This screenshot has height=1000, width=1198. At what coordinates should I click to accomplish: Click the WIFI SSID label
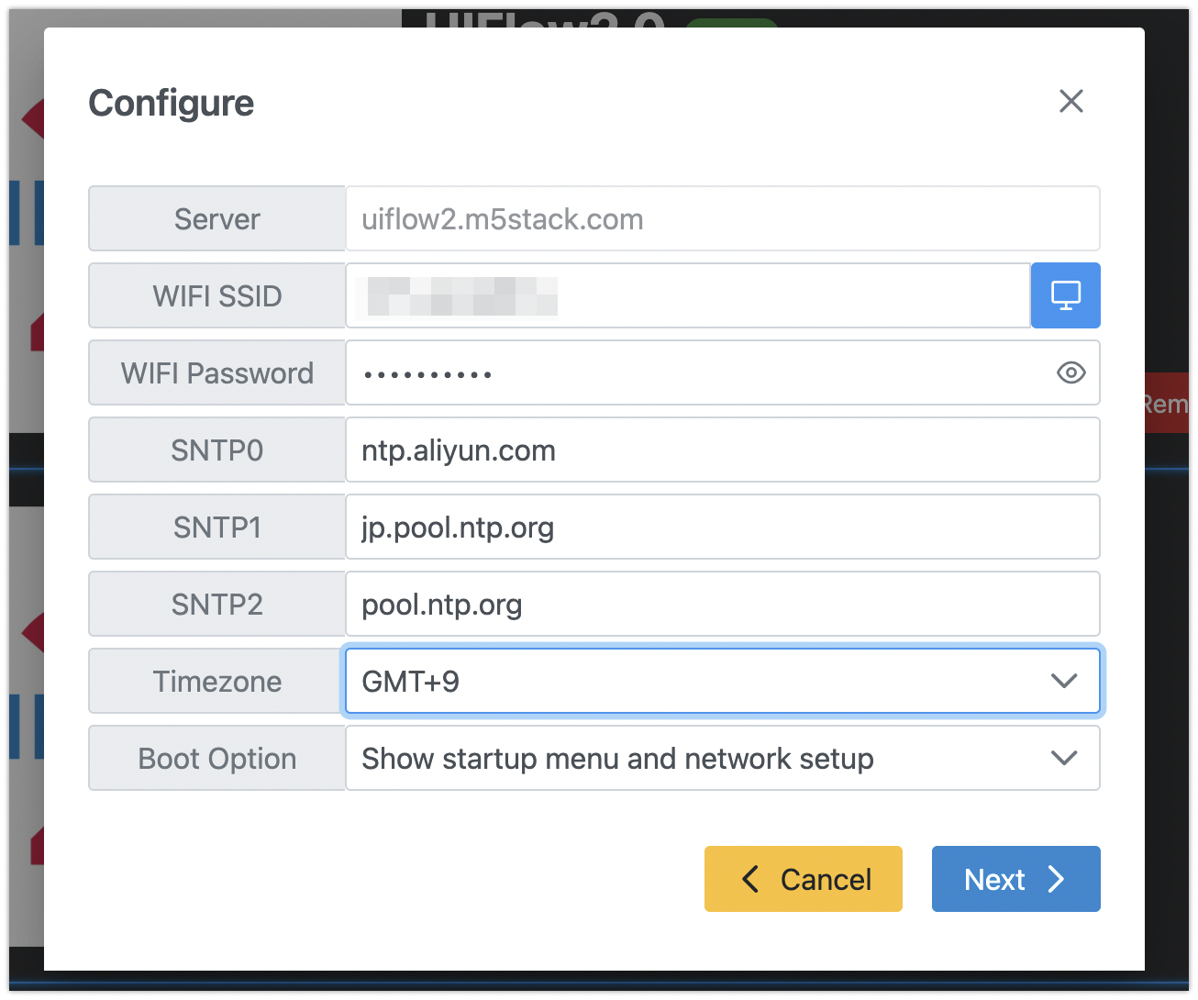coord(217,295)
